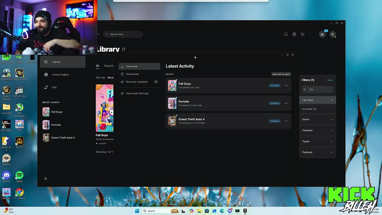Refresh the Library with the refresh icon
This screenshot has width=382, height=215.
(124, 49)
